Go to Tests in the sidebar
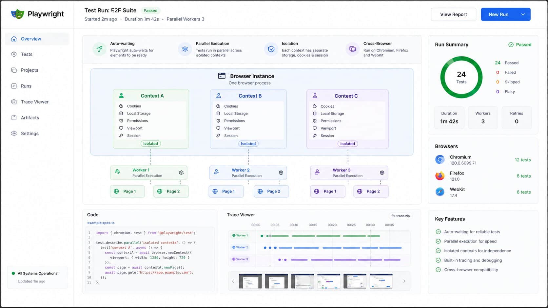This screenshot has height=308, width=548. point(37,54)
